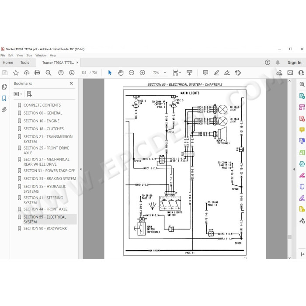The height and width of the screenshot is (306, 306).
Task: Open the fit page options icon
Action: pyautogui.click(x=177, y=73)
